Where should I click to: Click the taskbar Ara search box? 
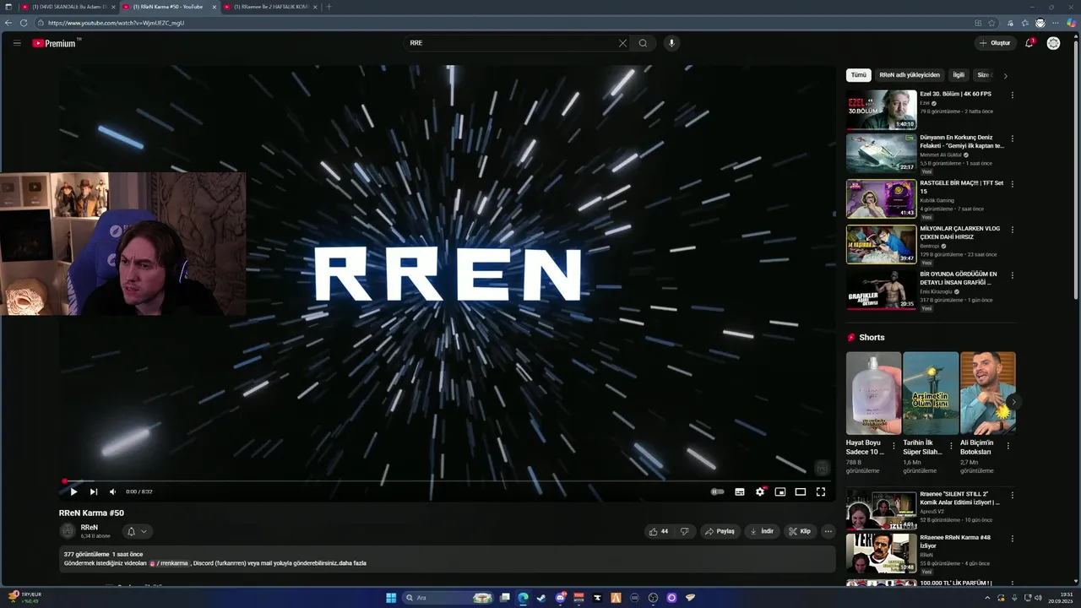(447, 598)
